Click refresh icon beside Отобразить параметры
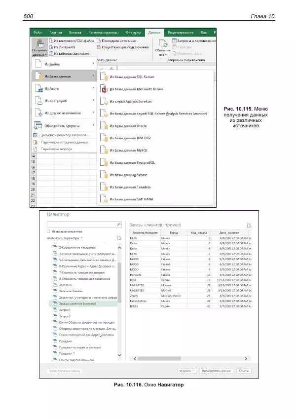The height and width of the screenshot is (418, 296). click(119, 237)
